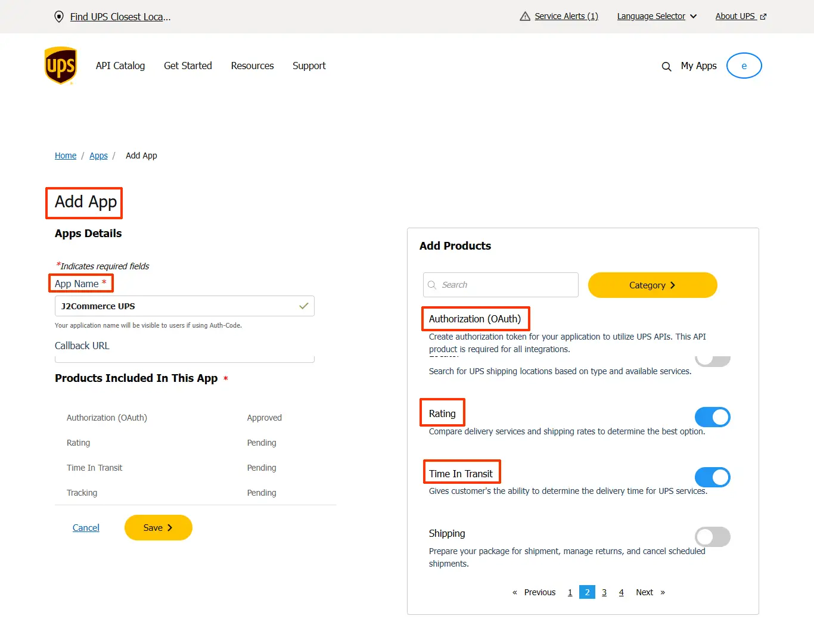Enable the Shipping product toggle
Viewport: 814px width, 625px height.
712,537
